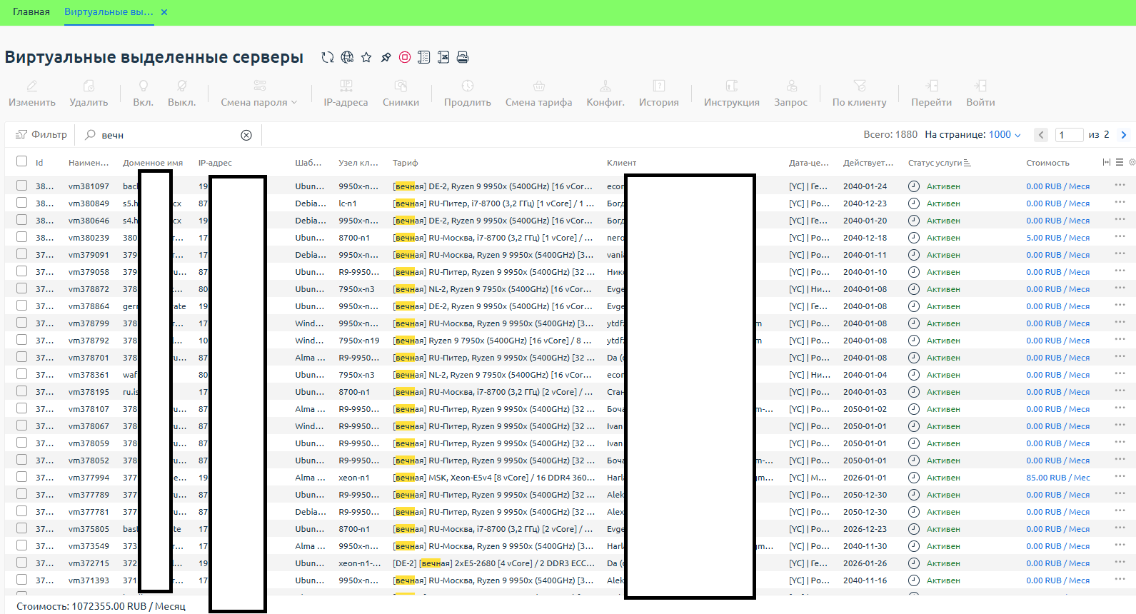Open the 'Фильтр' filter panel
The height and width of the screenshot is (614, 1136).
coord(41,134)
